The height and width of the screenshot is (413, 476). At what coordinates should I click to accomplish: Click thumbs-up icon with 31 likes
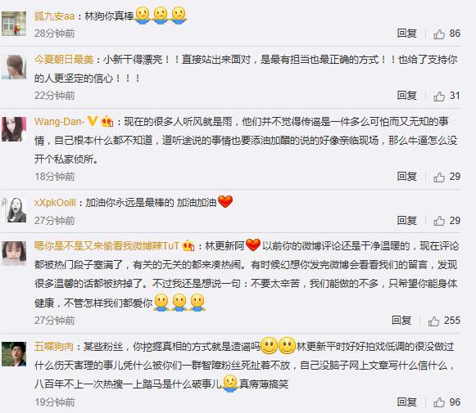(439, 96)
